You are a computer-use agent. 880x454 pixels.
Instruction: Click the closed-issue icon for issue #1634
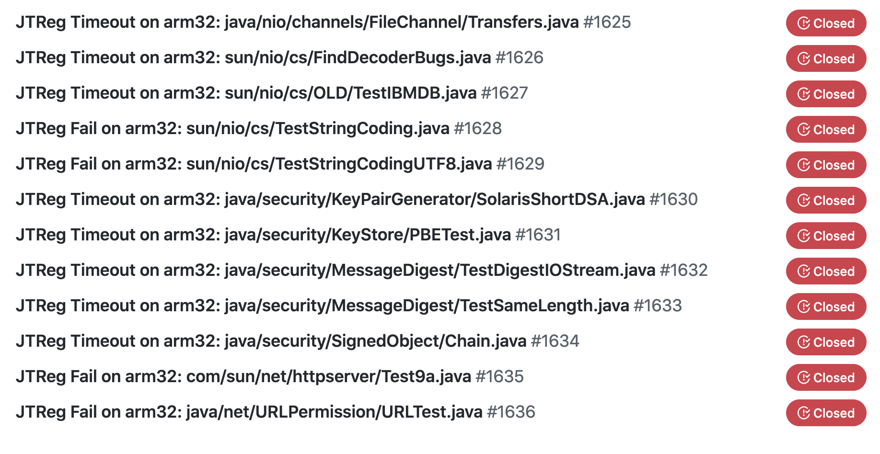[x=804, y=342]
